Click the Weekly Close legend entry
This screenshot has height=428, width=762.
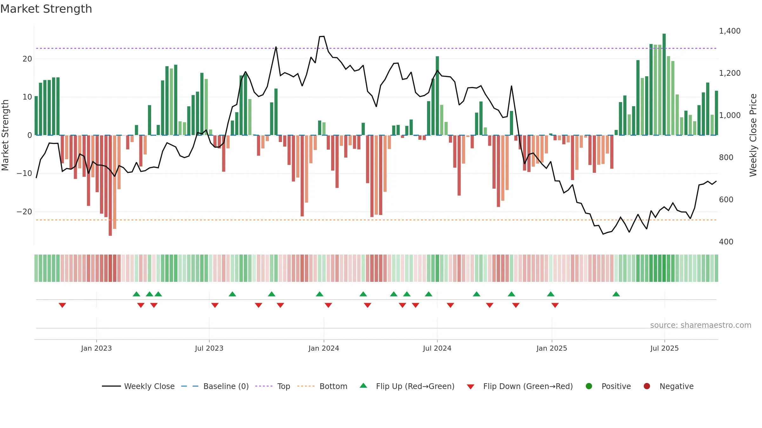pyautogui.click(x=138, y=386)
